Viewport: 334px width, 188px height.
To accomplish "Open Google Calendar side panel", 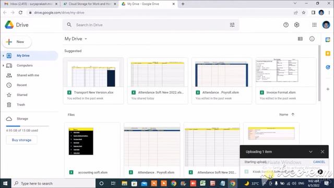I will point(328,40).
